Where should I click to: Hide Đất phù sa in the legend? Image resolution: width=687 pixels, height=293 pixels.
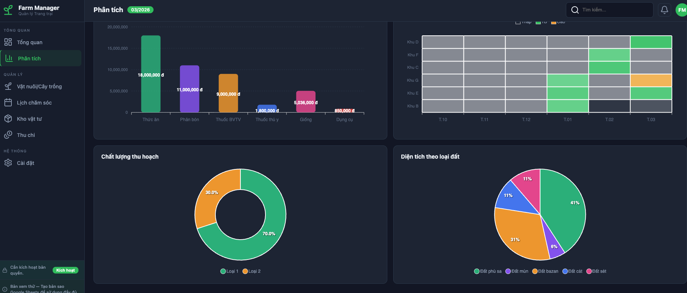pos(488,271)
